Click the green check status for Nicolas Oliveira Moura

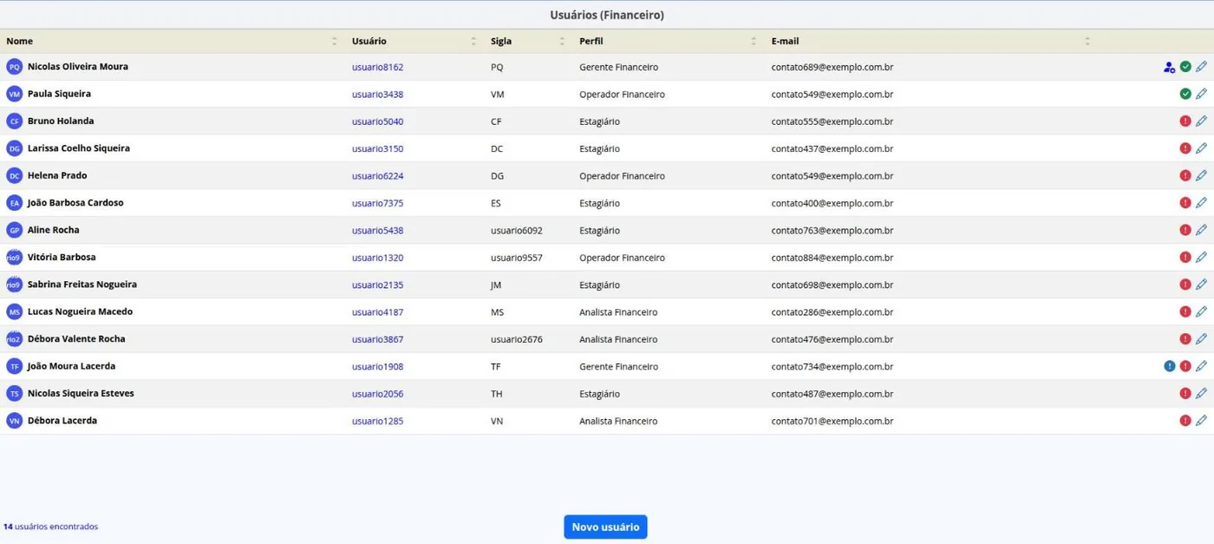(1185, 67)
